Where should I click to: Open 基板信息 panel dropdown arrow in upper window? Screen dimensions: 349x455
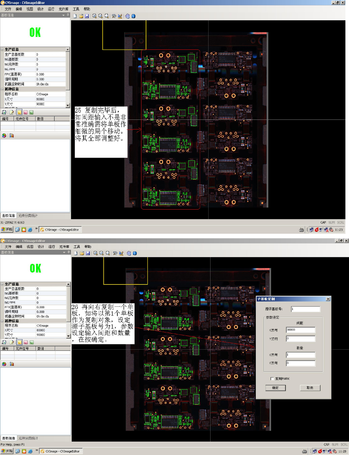[64, 15]
